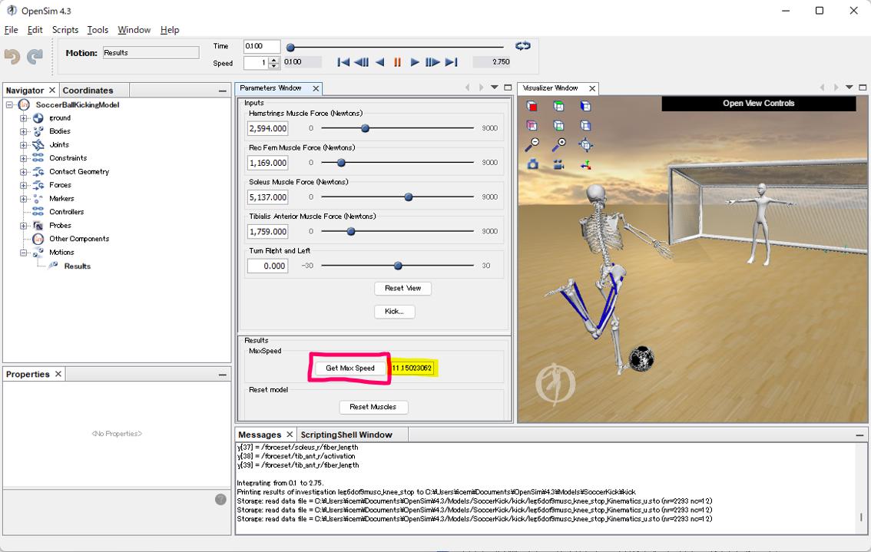Start recording with the movie camera icon
The width and height of the screenshot is (871, 552).
(x=558, y=164)
